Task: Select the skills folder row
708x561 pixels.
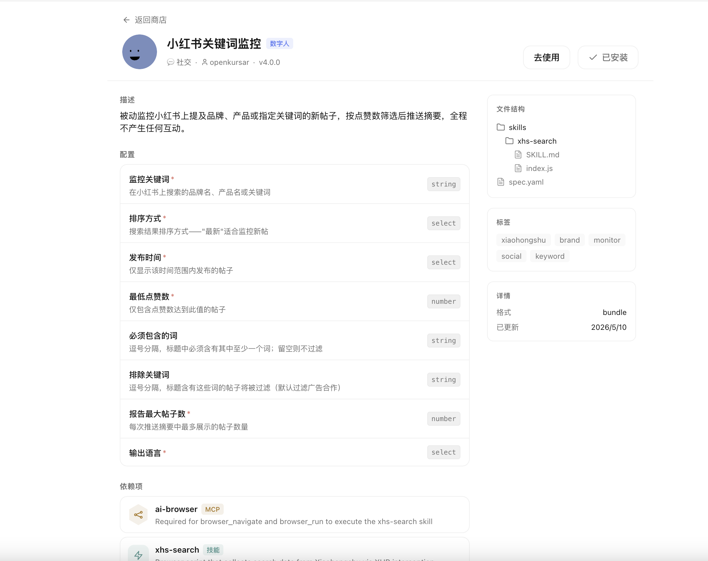Action: (562, 127)
